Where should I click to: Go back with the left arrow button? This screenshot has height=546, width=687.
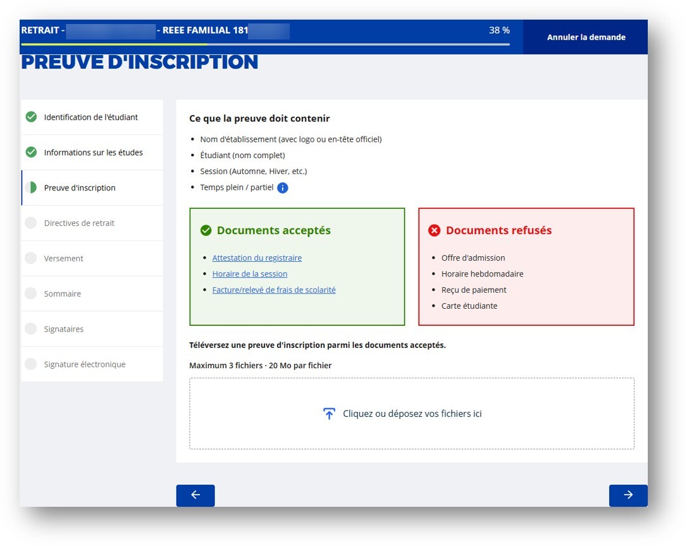click(x=195, y=495)
